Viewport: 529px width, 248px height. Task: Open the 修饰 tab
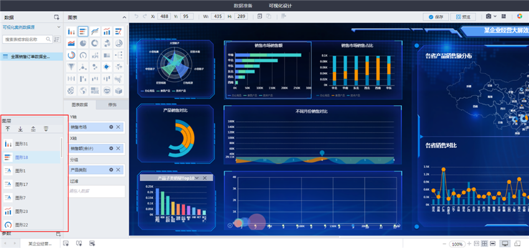[113, 105]
